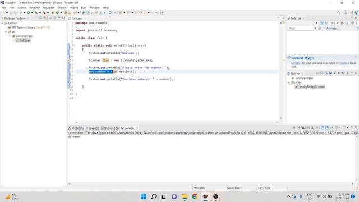
Task: Click the Last Edit Location toolbar icon
Action: coord(136,13)
